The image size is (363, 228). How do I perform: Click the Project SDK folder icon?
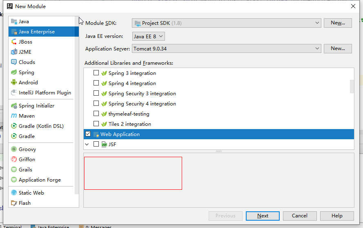click(x=138, y=23)
